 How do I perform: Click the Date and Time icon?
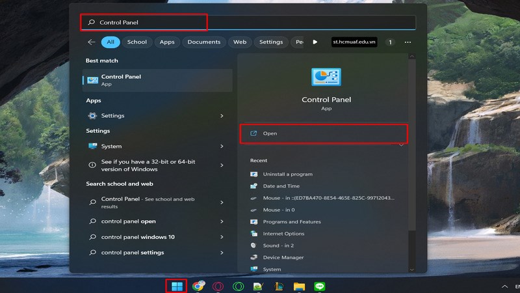coord(254,186)
